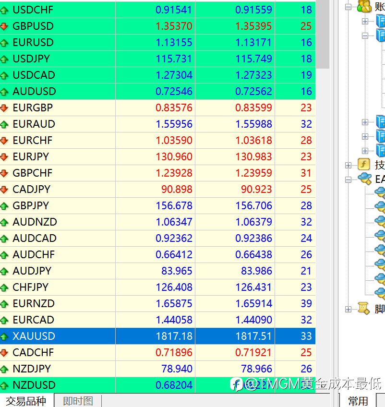Click the up arrow icon beside NZDJPY
The height and width of the screenshot is (407, 385).
[4, 369]
